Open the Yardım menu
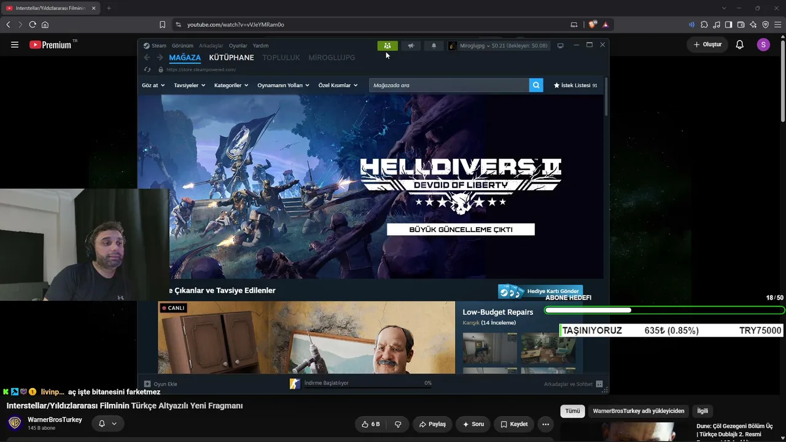 (261, 45)
